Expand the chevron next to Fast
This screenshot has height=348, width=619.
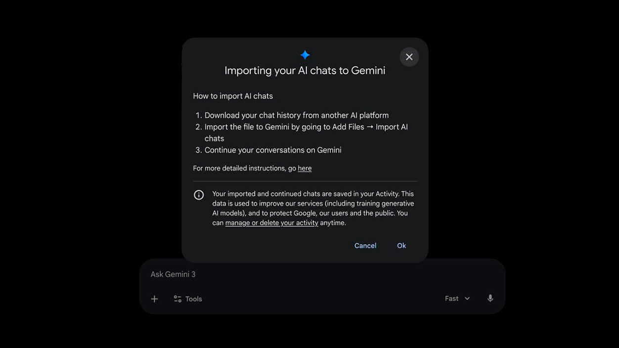(x=467, y=299)
